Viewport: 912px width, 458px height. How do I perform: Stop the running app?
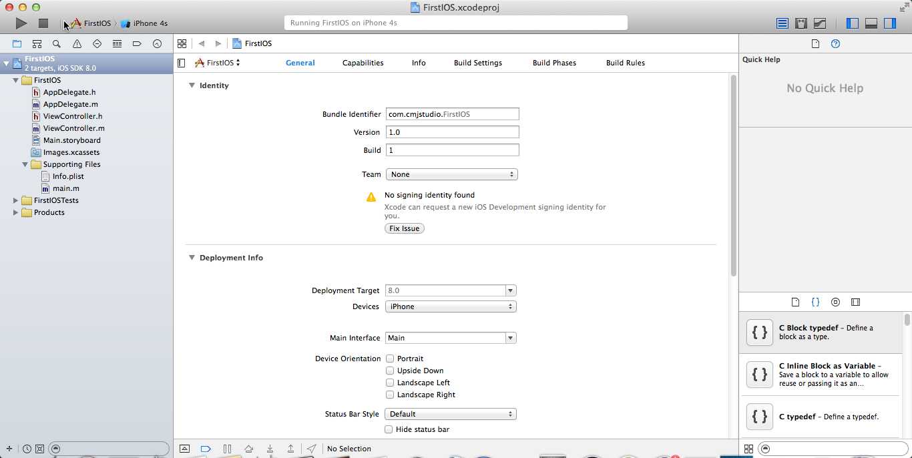click(x=43, y=23)
